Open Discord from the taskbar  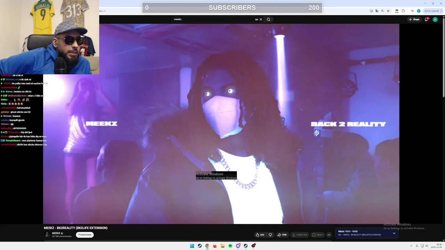coord(238,246)
